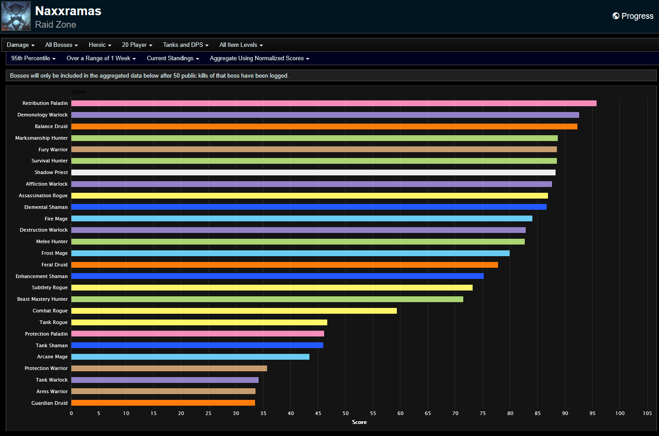The height and width of the screenshot is (436, 659).
Task: Click the Zoom control above the chart
Action: (x=78, y=91)
